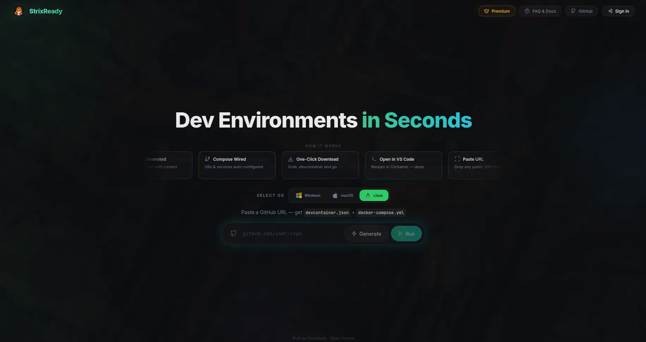Click the github.com/user/repo input field
Viewport: 646px width, 342px height.
282,234
